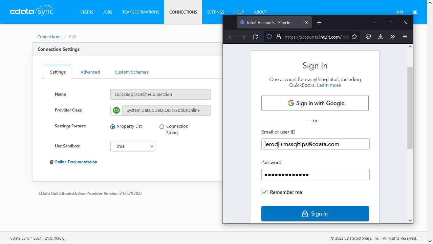Uncheck the Remember me checkbox
Viewport: 433px width, 244px height.
tap(264, 192)
